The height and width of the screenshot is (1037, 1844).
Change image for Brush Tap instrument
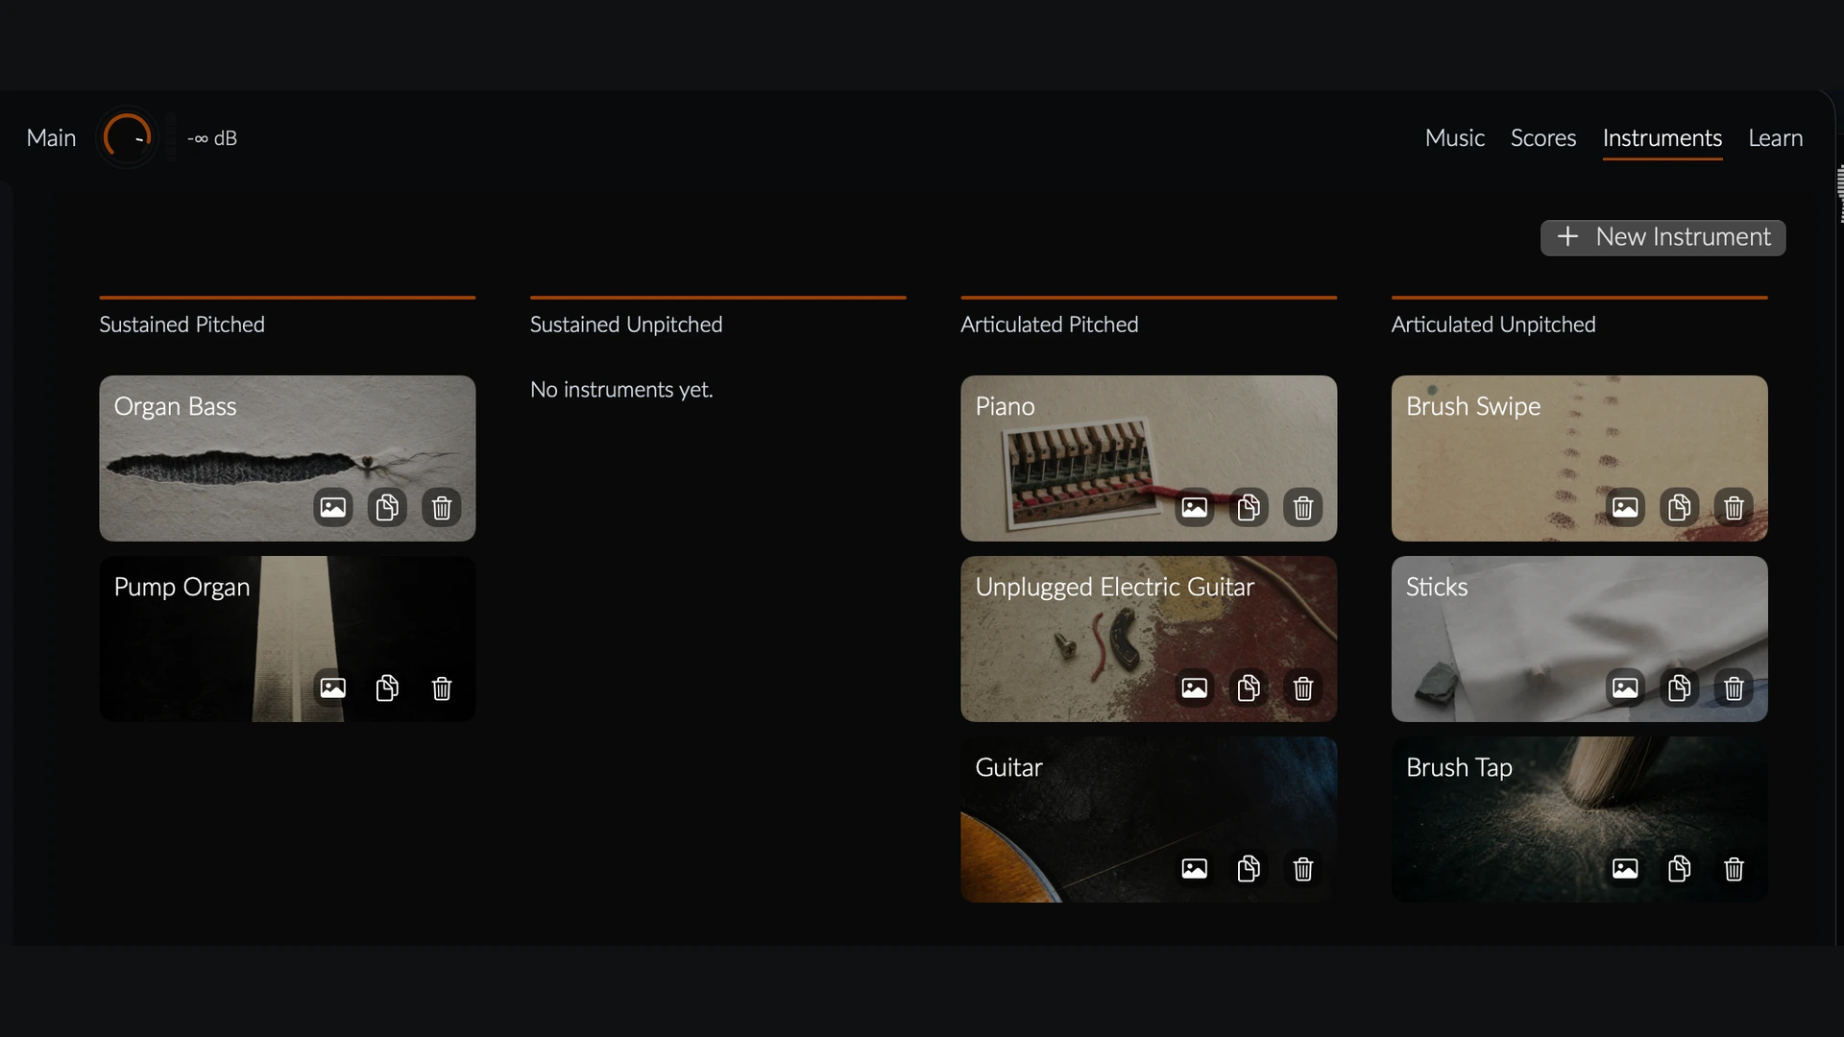pyautogui.click(x=1625, y=868)
